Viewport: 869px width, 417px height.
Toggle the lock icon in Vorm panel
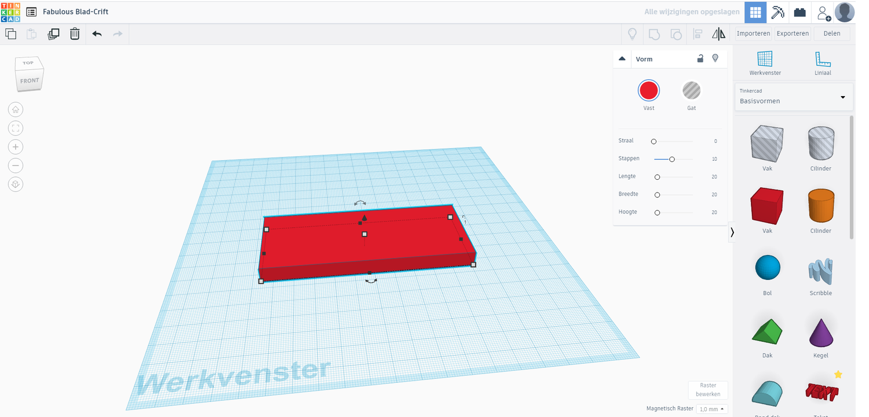[700, 58]
